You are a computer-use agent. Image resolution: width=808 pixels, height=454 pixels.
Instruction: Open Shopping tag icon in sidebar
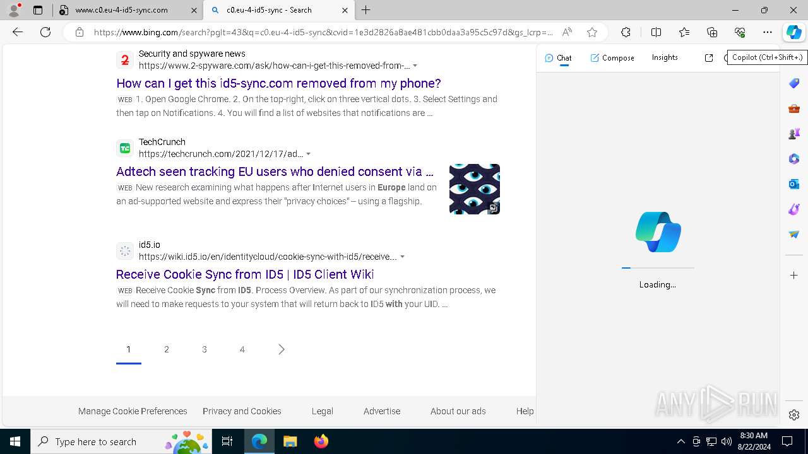(x=794, y=83)
